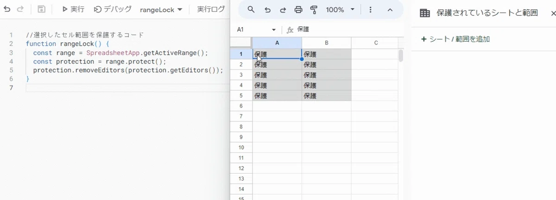
Task: Open the rangeLock function dropdown
Action: point(161,9)
